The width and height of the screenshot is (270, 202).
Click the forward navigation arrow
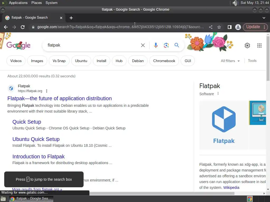pos(14,27)
